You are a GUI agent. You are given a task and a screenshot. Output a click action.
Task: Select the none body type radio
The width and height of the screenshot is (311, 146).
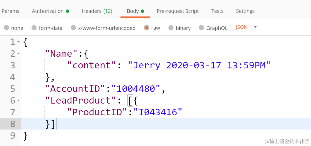6,28
